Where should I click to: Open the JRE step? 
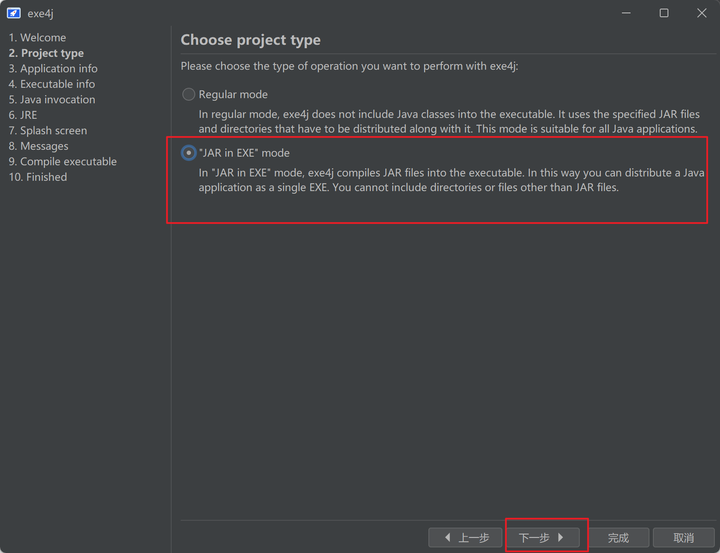coord(23,115)
